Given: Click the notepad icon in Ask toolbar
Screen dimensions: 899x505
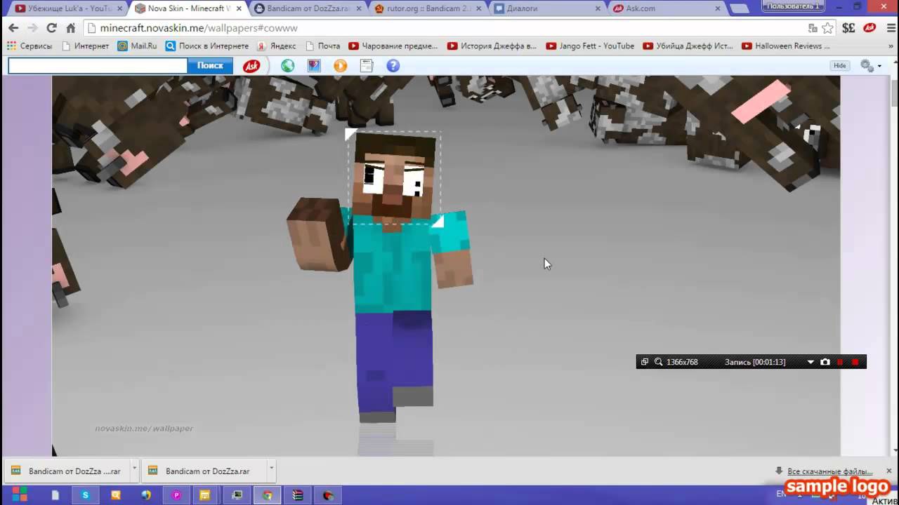Looking at the screenshot, I should point(367,66).
